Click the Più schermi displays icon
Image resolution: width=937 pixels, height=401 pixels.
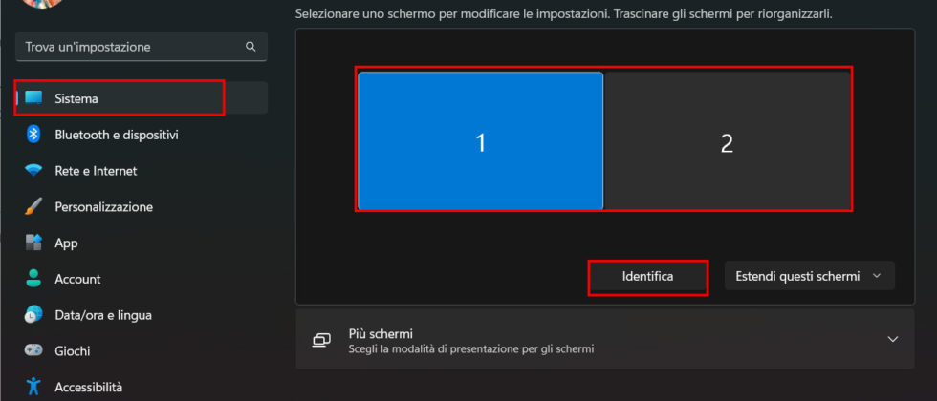321,340
